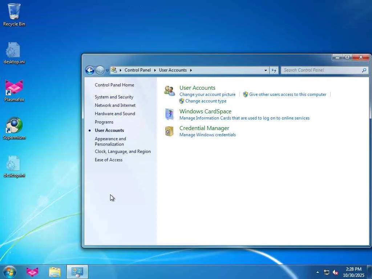Screen dimensions: 372x279
Task: Open the clock showing 2:28 PM
Action: point(353,272)
